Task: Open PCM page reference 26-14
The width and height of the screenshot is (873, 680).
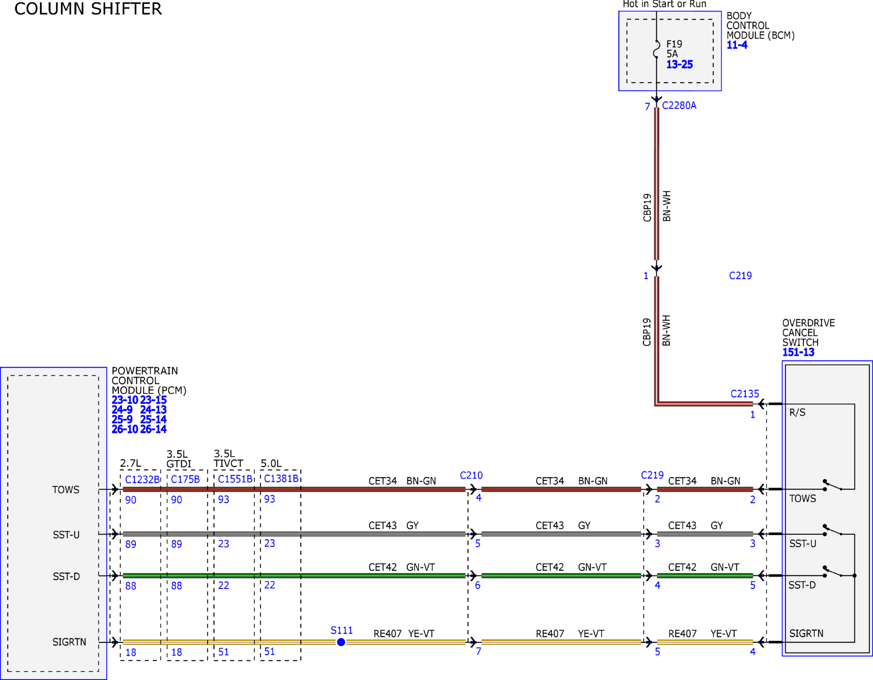Action: 153,429
